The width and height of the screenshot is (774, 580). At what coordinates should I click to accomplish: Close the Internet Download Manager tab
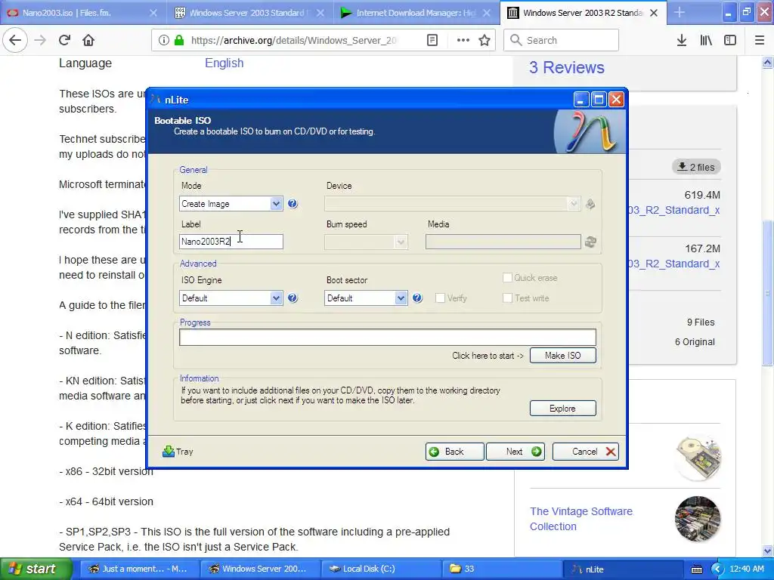[487, 13]
